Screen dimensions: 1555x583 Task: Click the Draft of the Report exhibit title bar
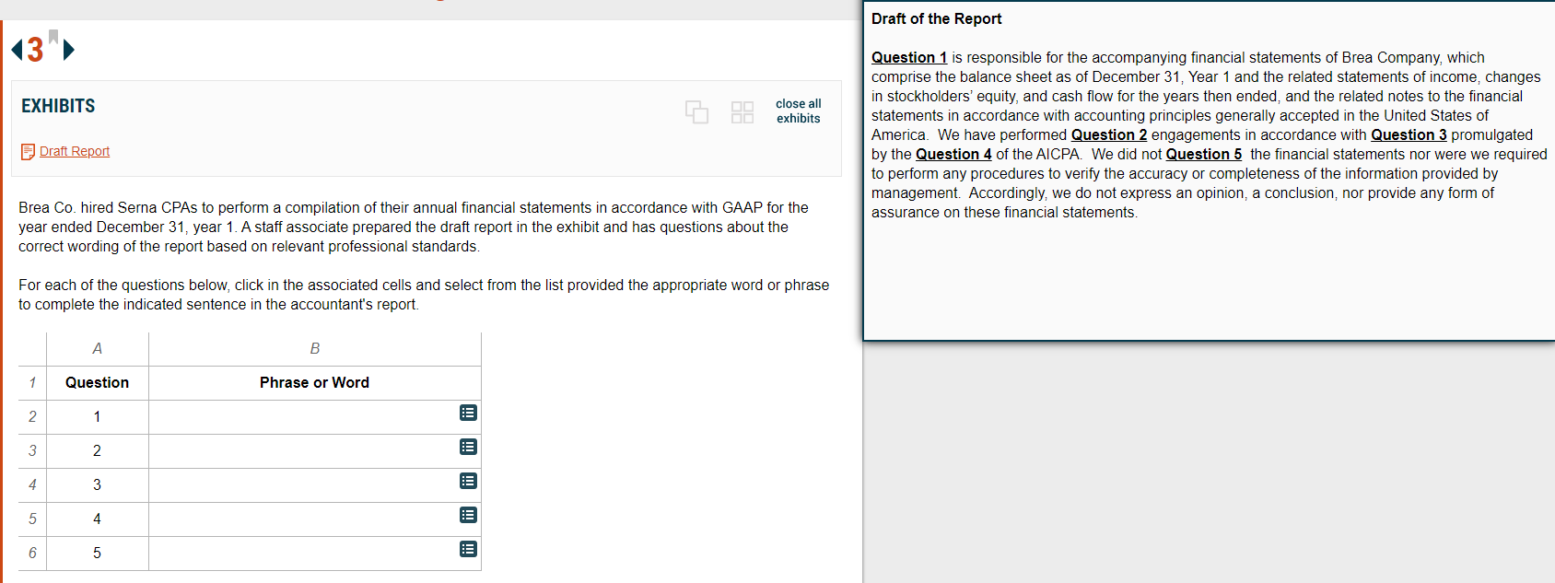(x=937, y=18)
